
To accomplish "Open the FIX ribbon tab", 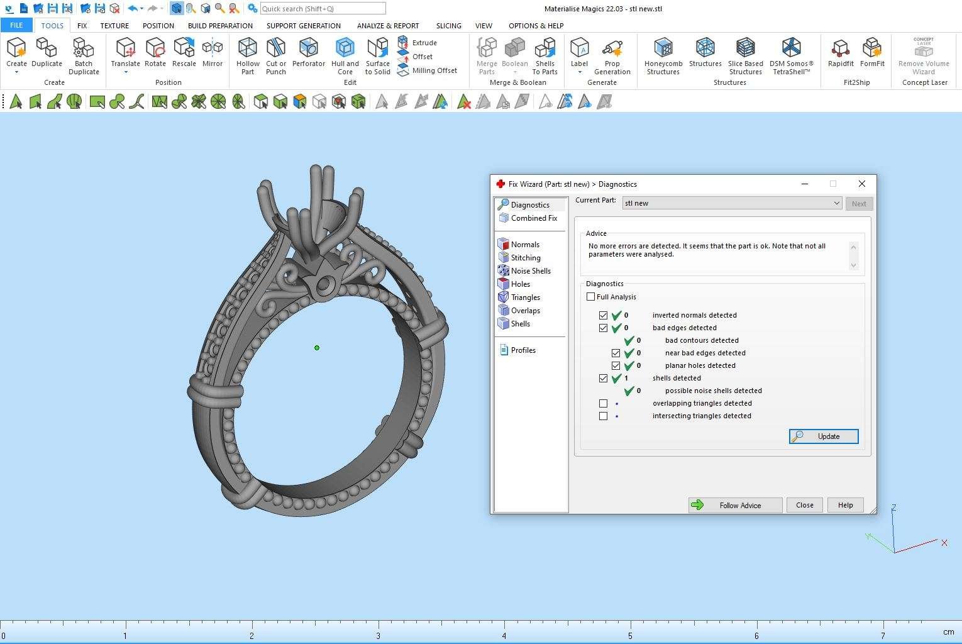I will 82,26.
